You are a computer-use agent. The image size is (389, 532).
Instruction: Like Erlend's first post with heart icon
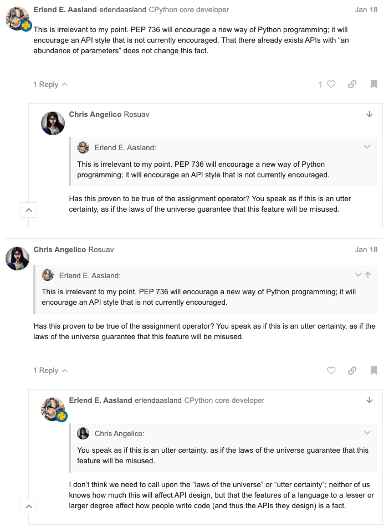[x=331, y=84]
